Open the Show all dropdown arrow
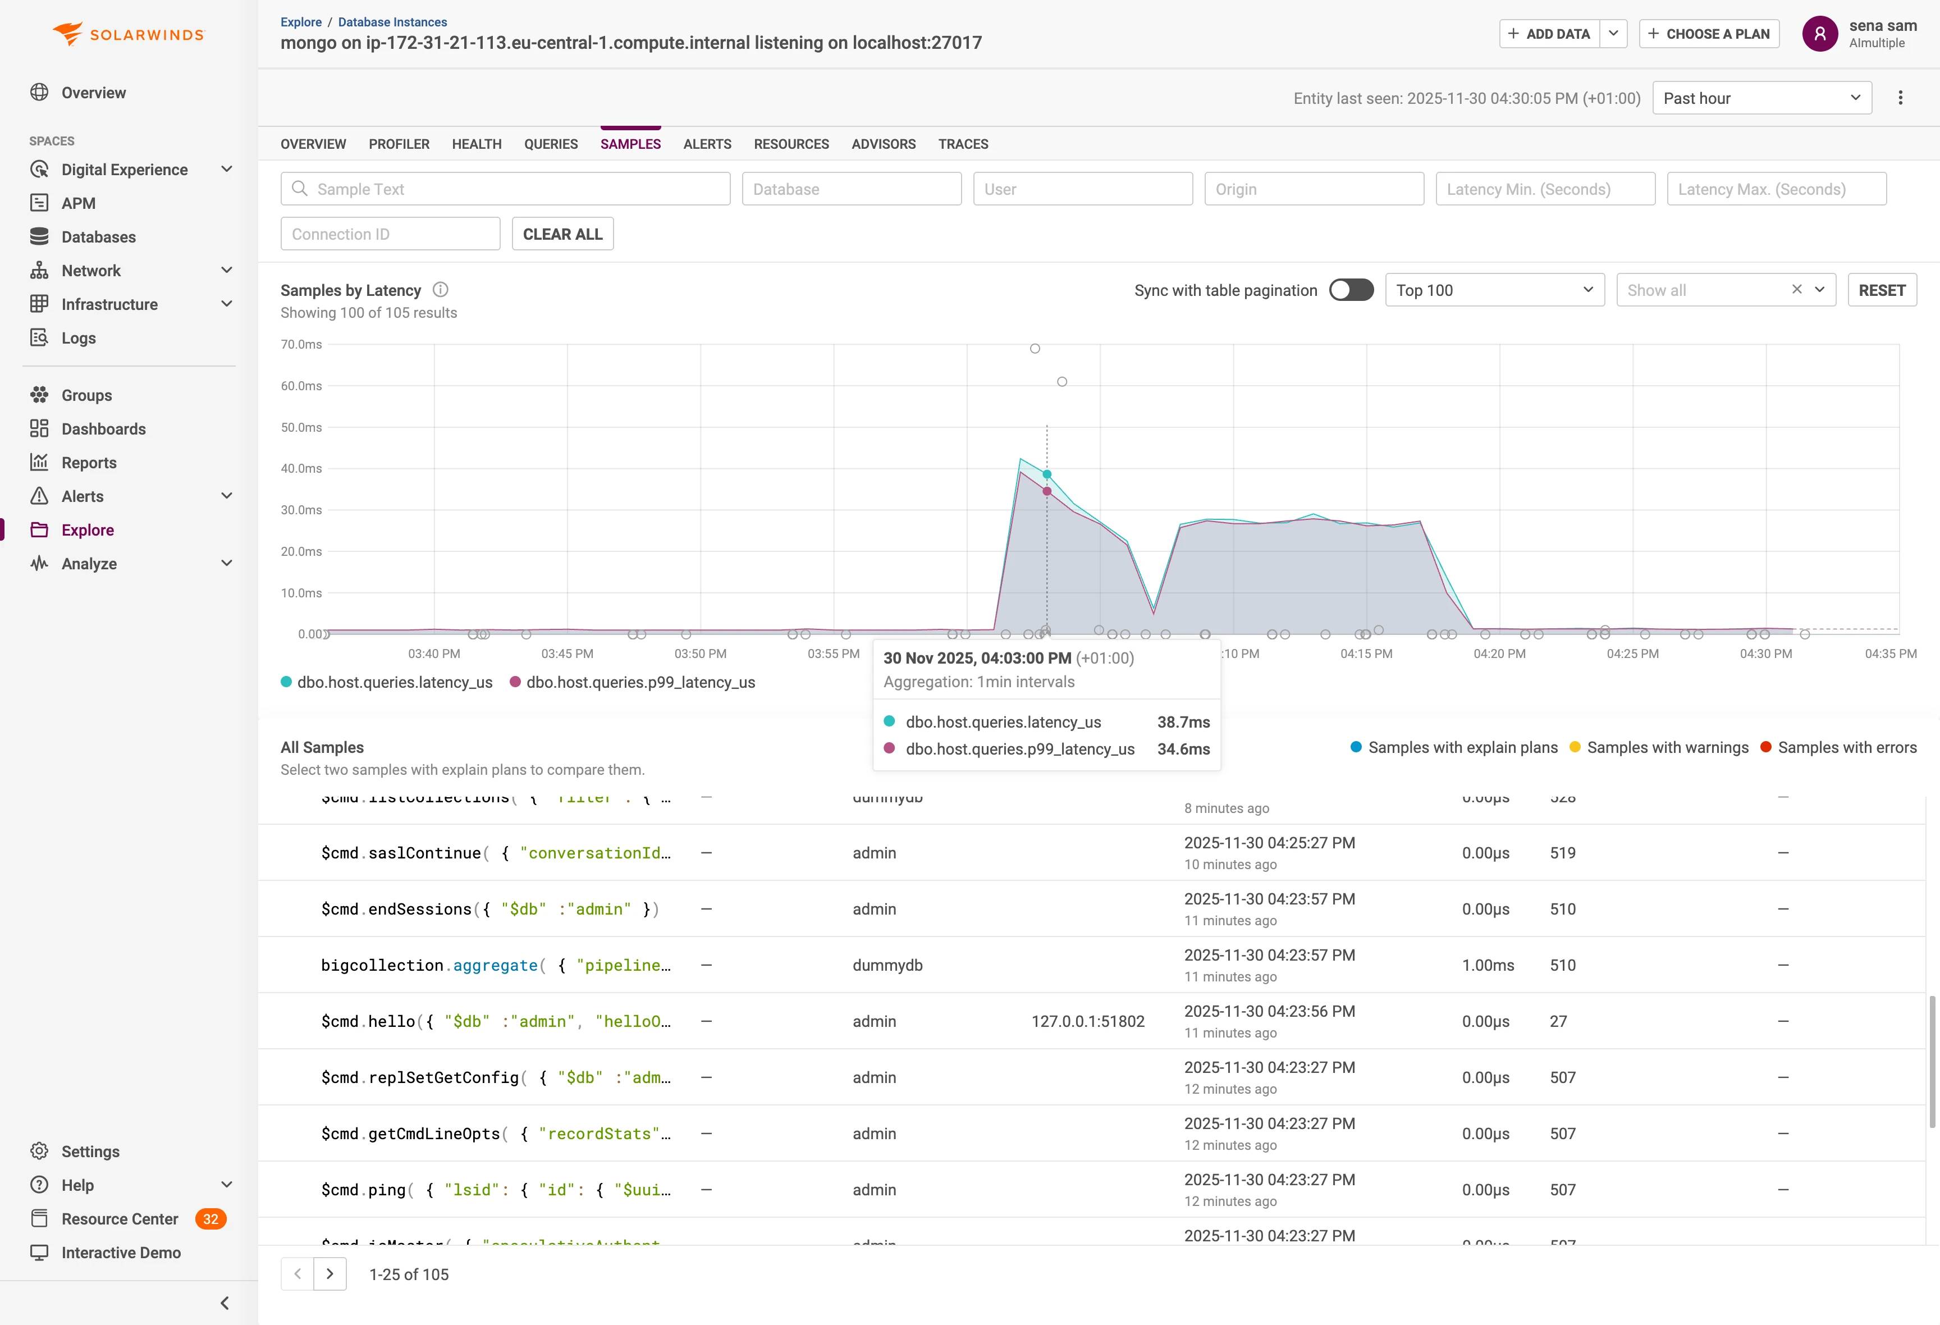1940x1325 pixels. 1820,290
